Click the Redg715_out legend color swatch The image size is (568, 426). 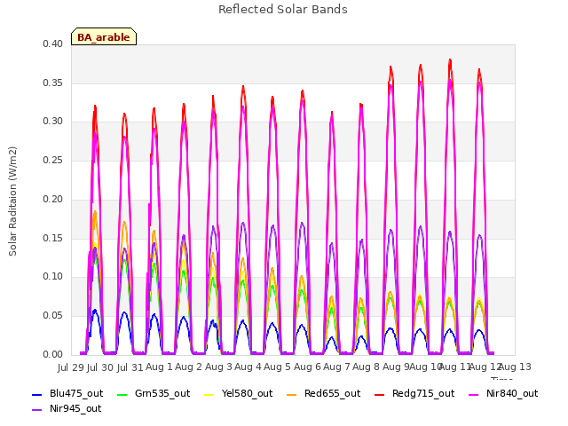point(379,394)
